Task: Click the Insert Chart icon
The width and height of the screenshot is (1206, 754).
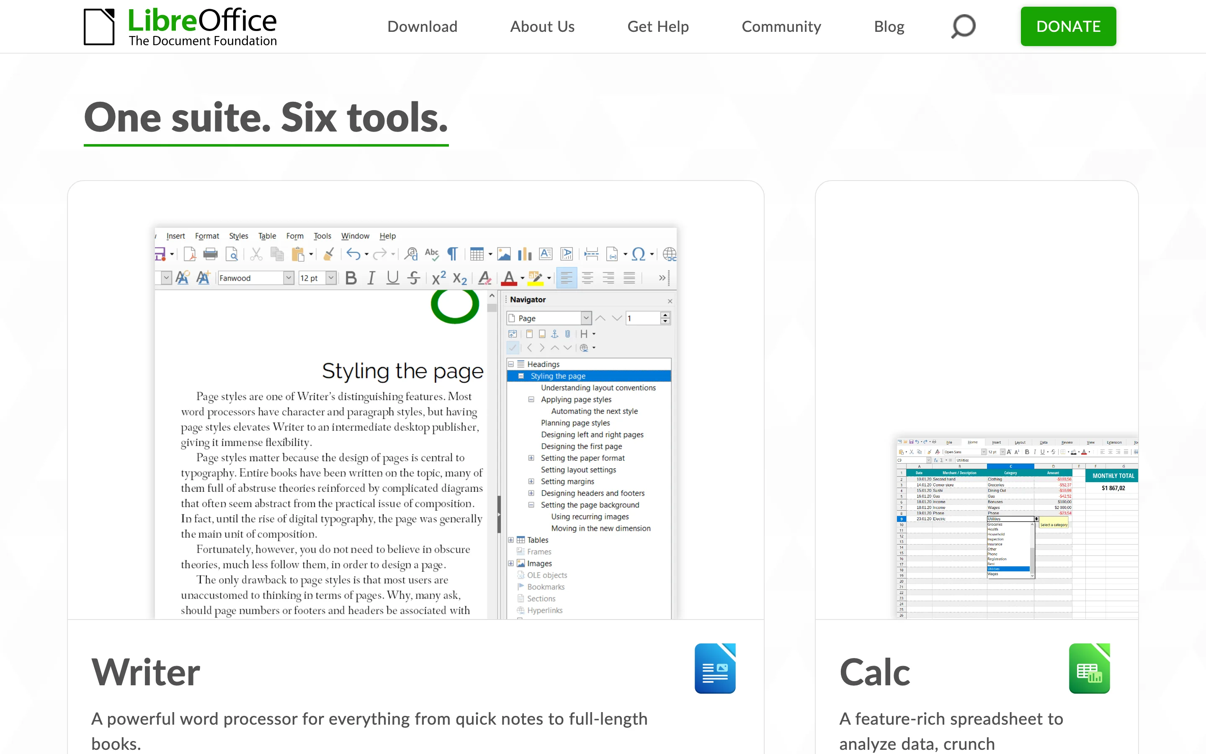Action: click(525, 254)
